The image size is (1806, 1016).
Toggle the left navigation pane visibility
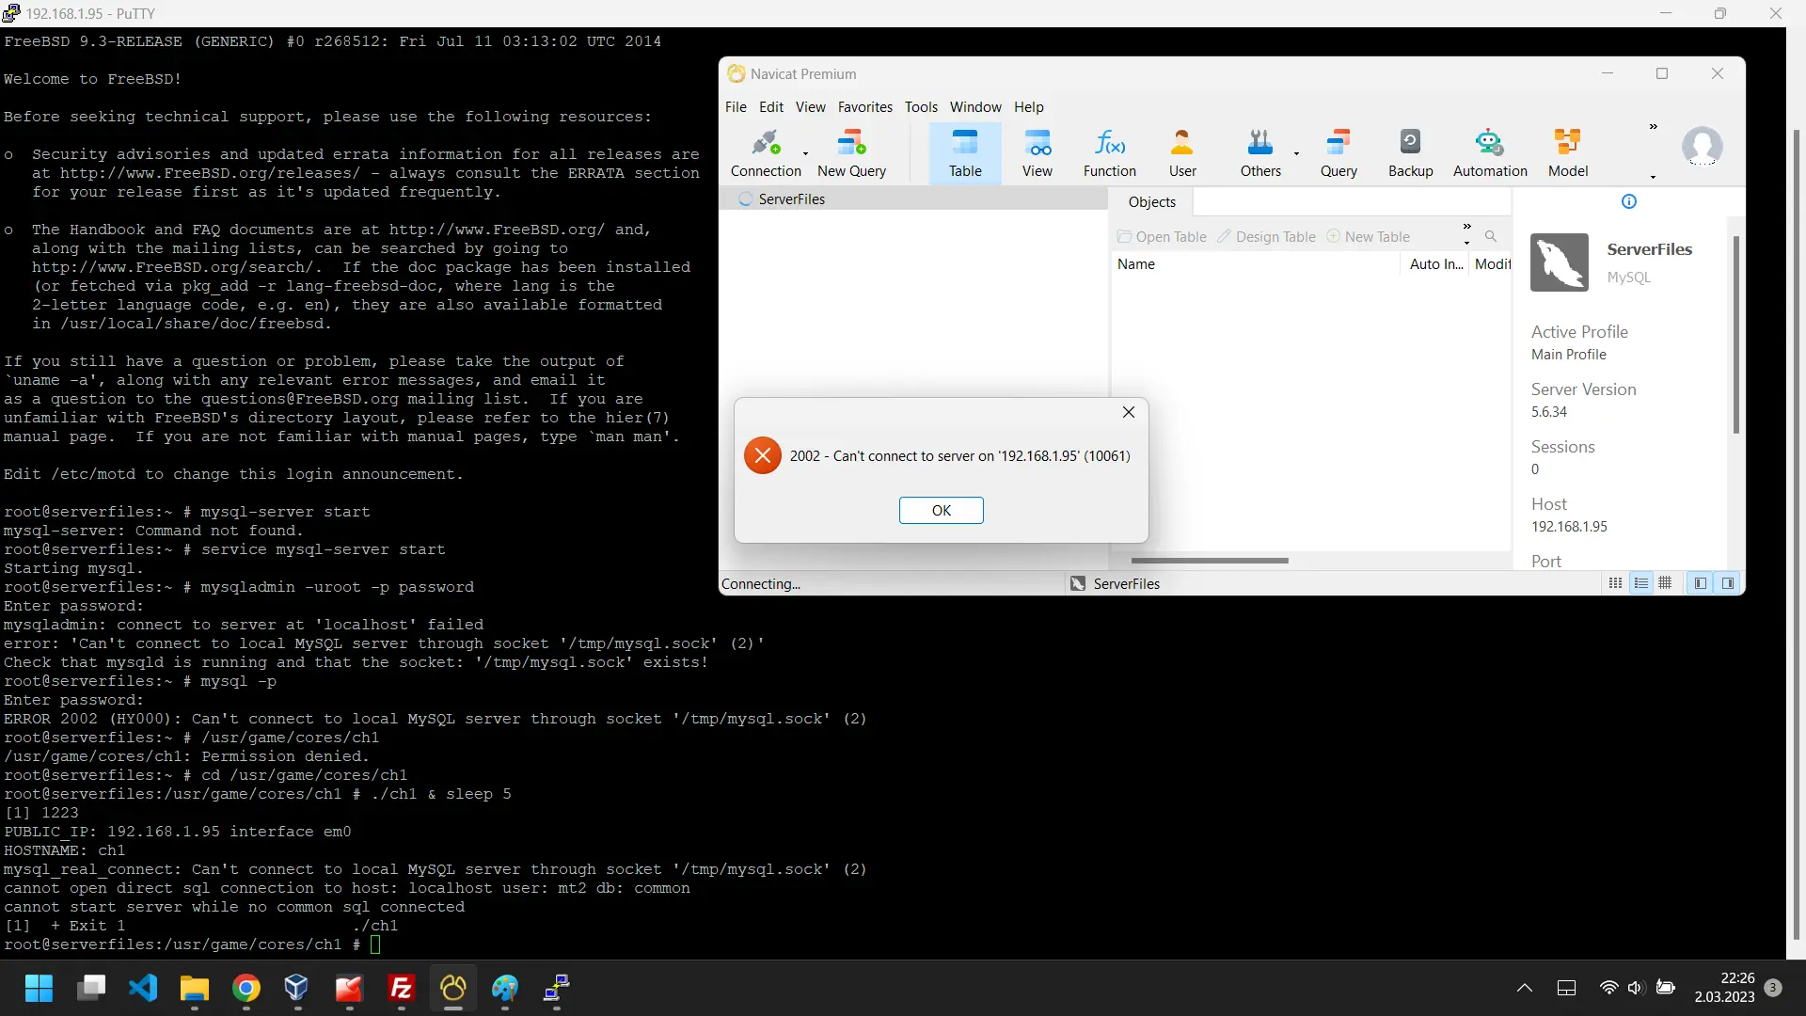click(x=1701, y=583)
